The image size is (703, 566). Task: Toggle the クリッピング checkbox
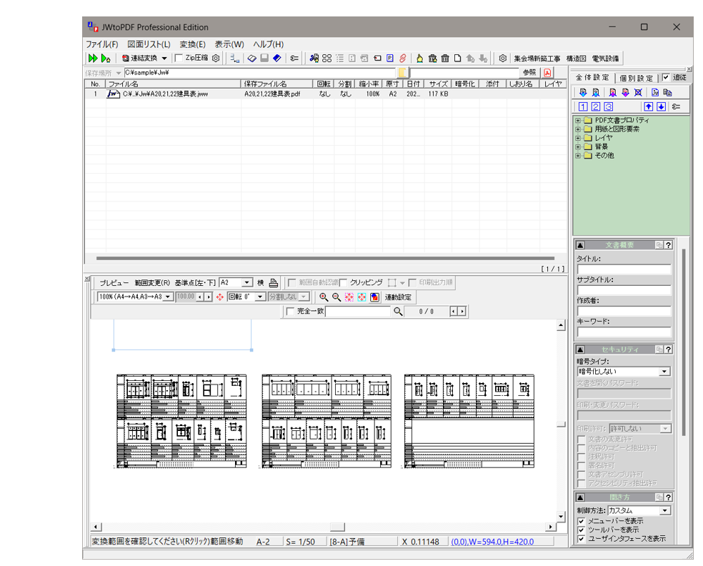344,282
